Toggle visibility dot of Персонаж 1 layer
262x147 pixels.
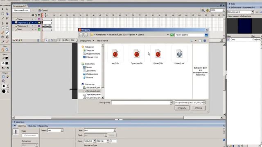tap(33, 26)
